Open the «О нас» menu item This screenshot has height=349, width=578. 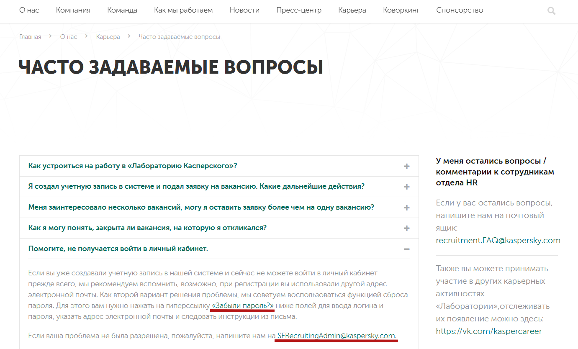tap(29, 10)
